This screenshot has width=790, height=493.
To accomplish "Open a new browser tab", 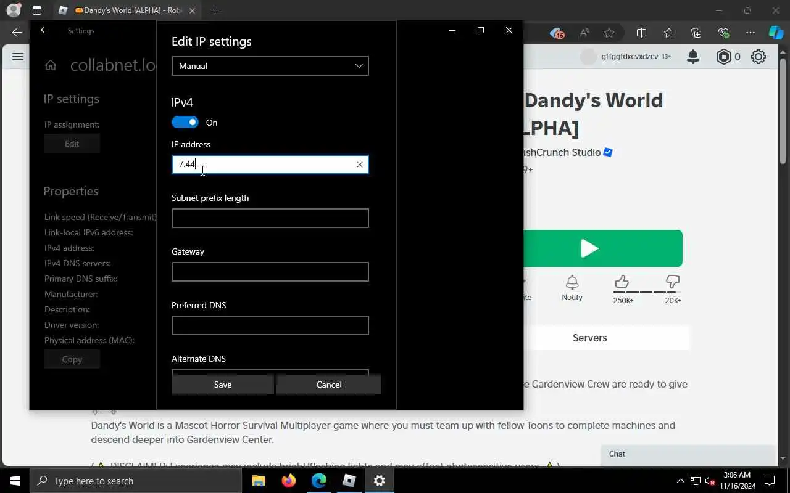I will point(215,10).
